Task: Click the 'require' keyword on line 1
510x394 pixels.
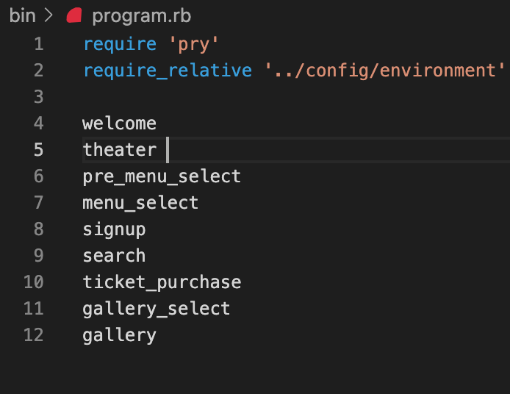Action: click(x=119, y=44)
